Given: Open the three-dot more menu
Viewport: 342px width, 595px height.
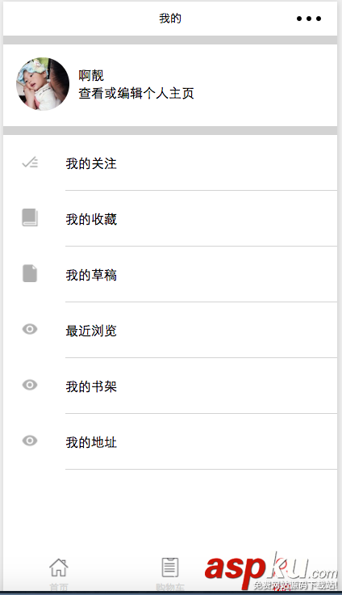Looking at the screenshot, I should [x=309, y=19].
